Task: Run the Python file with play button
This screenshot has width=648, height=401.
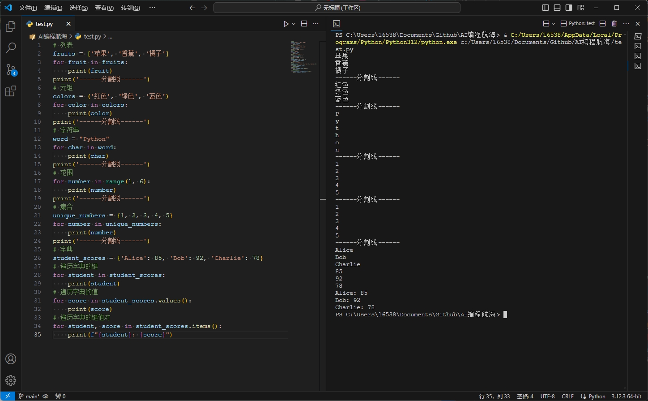Action: [x=286, y=24]
